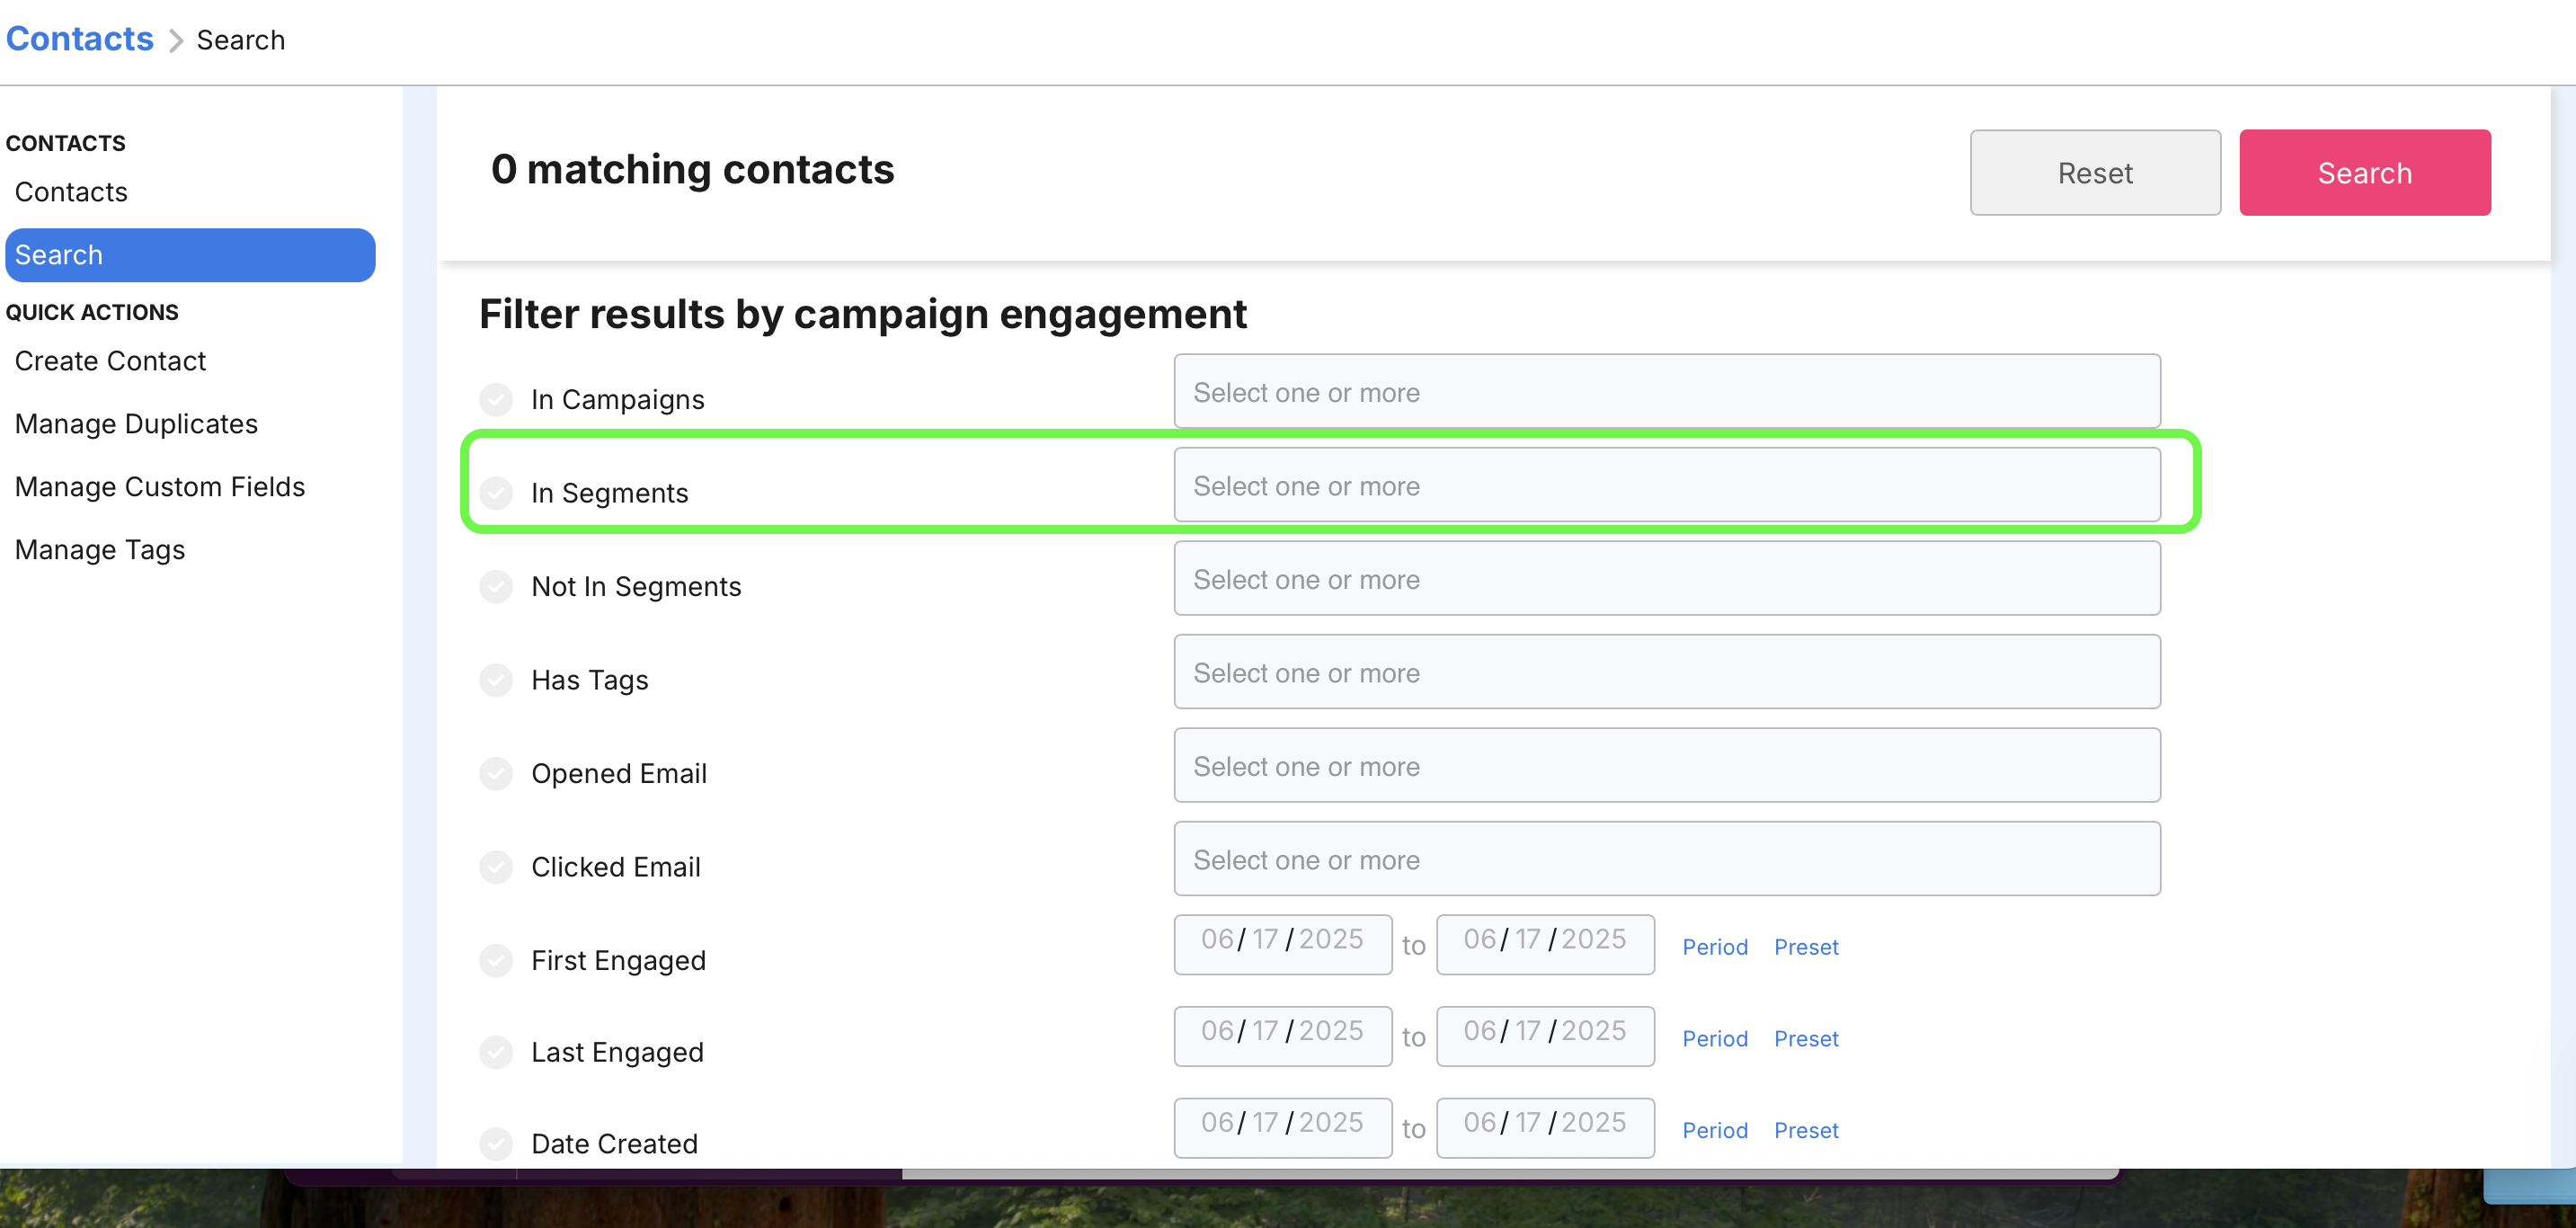Toggle the Clicked Email checkbox
This screenshot has height=1228, width=2576.
coord(496,867)
